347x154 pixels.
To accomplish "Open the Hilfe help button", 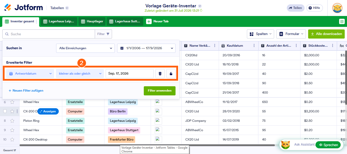I will 314,8.
